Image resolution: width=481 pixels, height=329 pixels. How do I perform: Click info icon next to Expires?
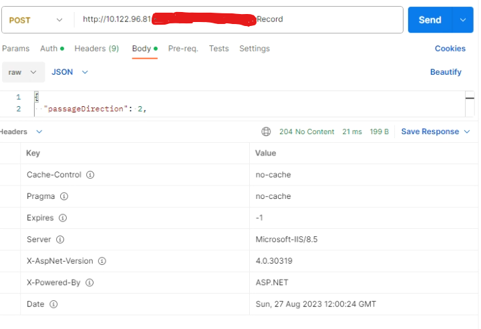pos(63,218)
